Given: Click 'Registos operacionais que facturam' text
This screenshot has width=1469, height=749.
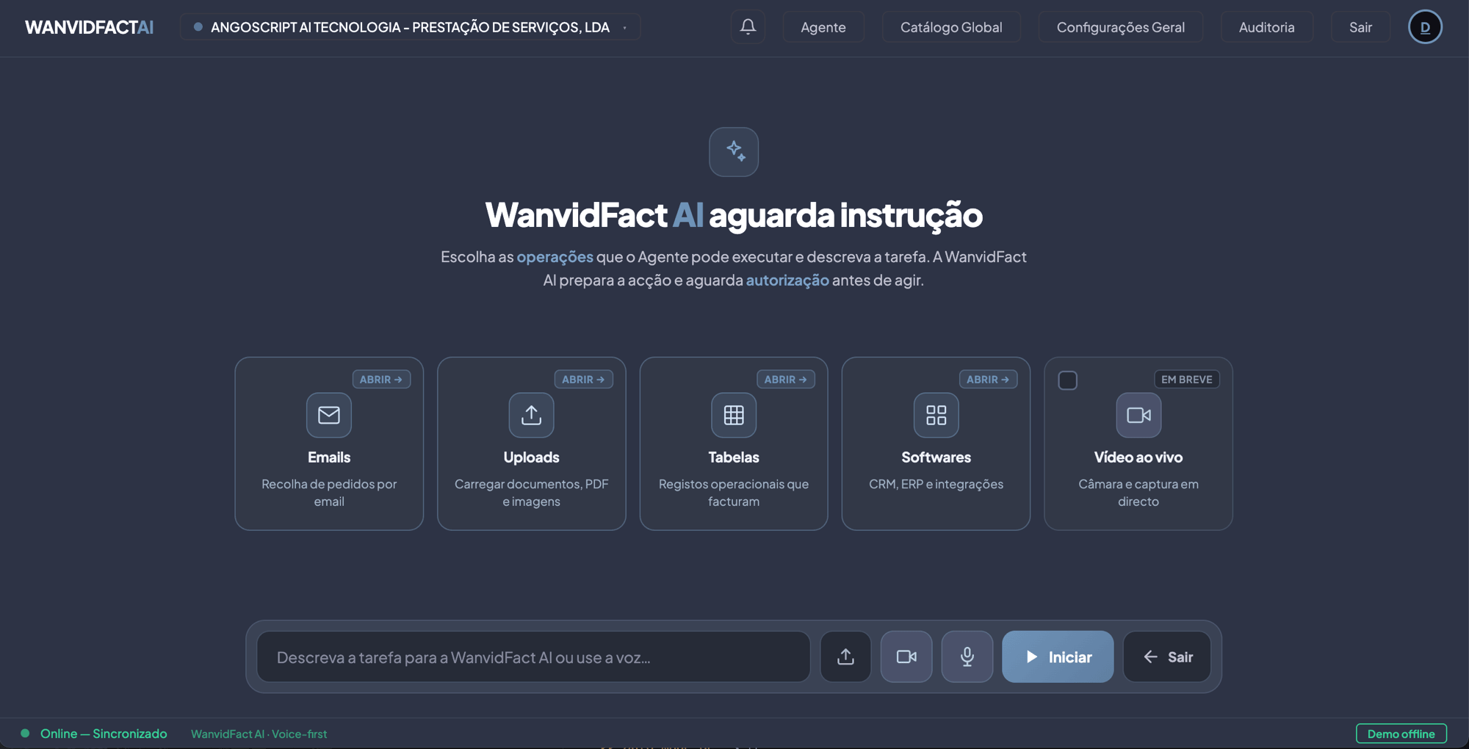Looking at the screenshot, I should (x=734, y=493).
